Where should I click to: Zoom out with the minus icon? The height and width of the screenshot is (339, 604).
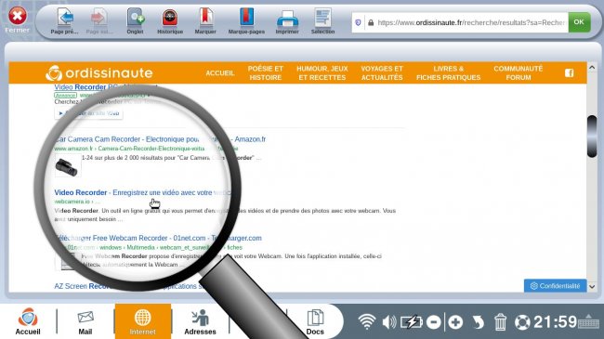[x=434, y=322]
